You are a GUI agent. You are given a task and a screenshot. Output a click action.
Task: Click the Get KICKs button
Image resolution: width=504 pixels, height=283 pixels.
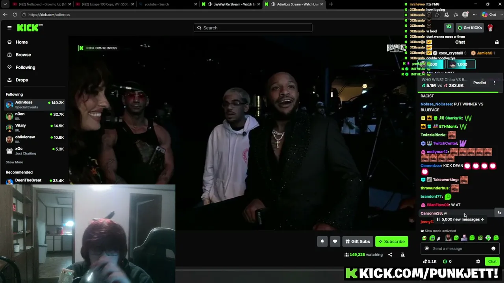coord(470,28)
